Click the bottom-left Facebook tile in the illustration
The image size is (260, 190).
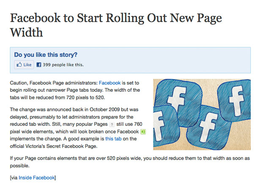pyautogui.click(x=165, y=126)
